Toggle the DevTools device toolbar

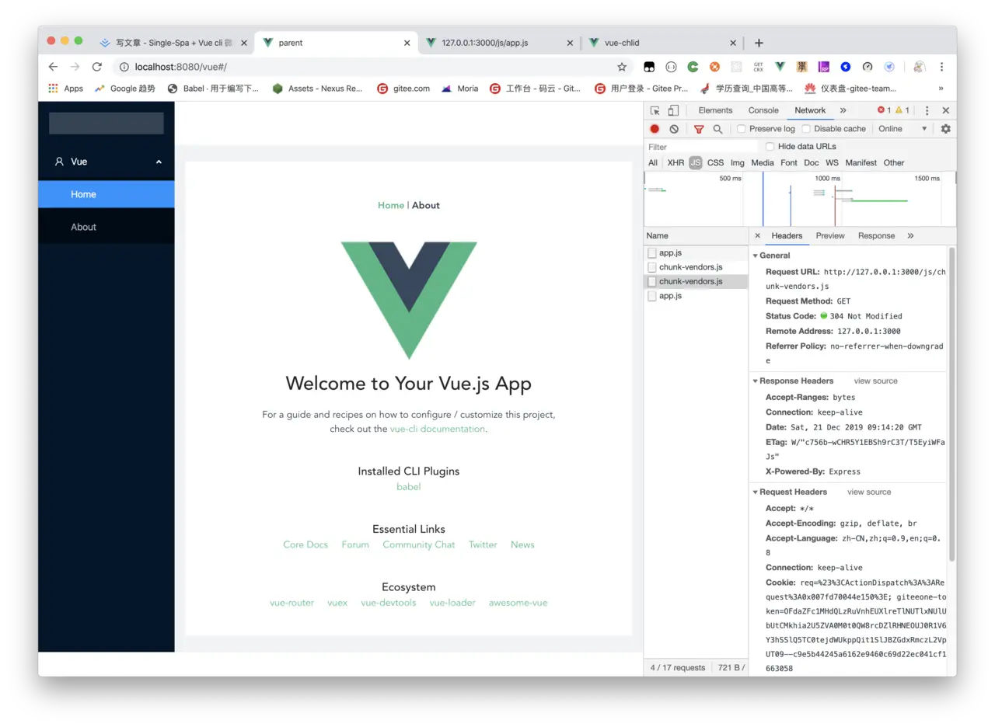(673, 110)
